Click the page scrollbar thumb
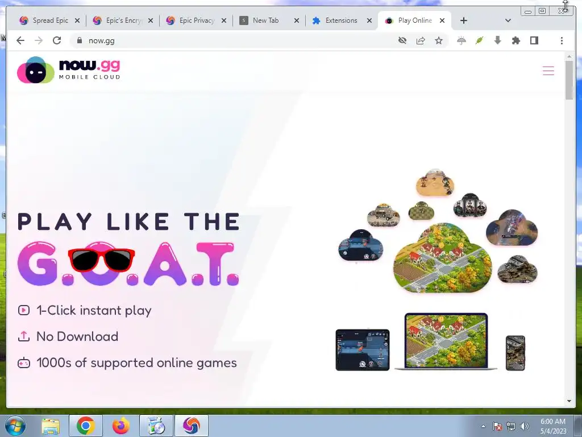This screenshot has width=582, height=437. 569,80
